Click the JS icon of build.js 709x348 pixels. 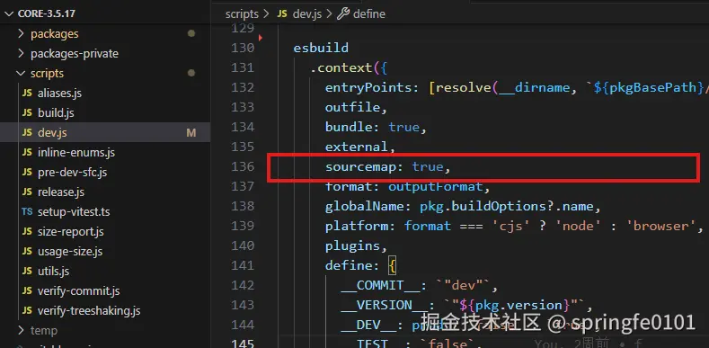27,112
